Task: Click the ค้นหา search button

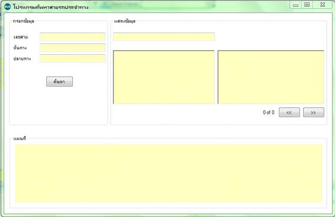Action: tap(59, 81)
